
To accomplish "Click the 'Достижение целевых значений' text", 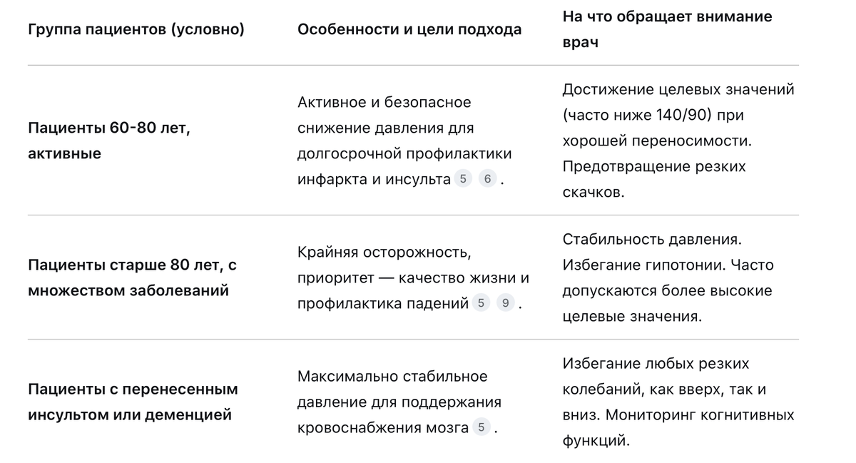I will click(x=678, y=90).
